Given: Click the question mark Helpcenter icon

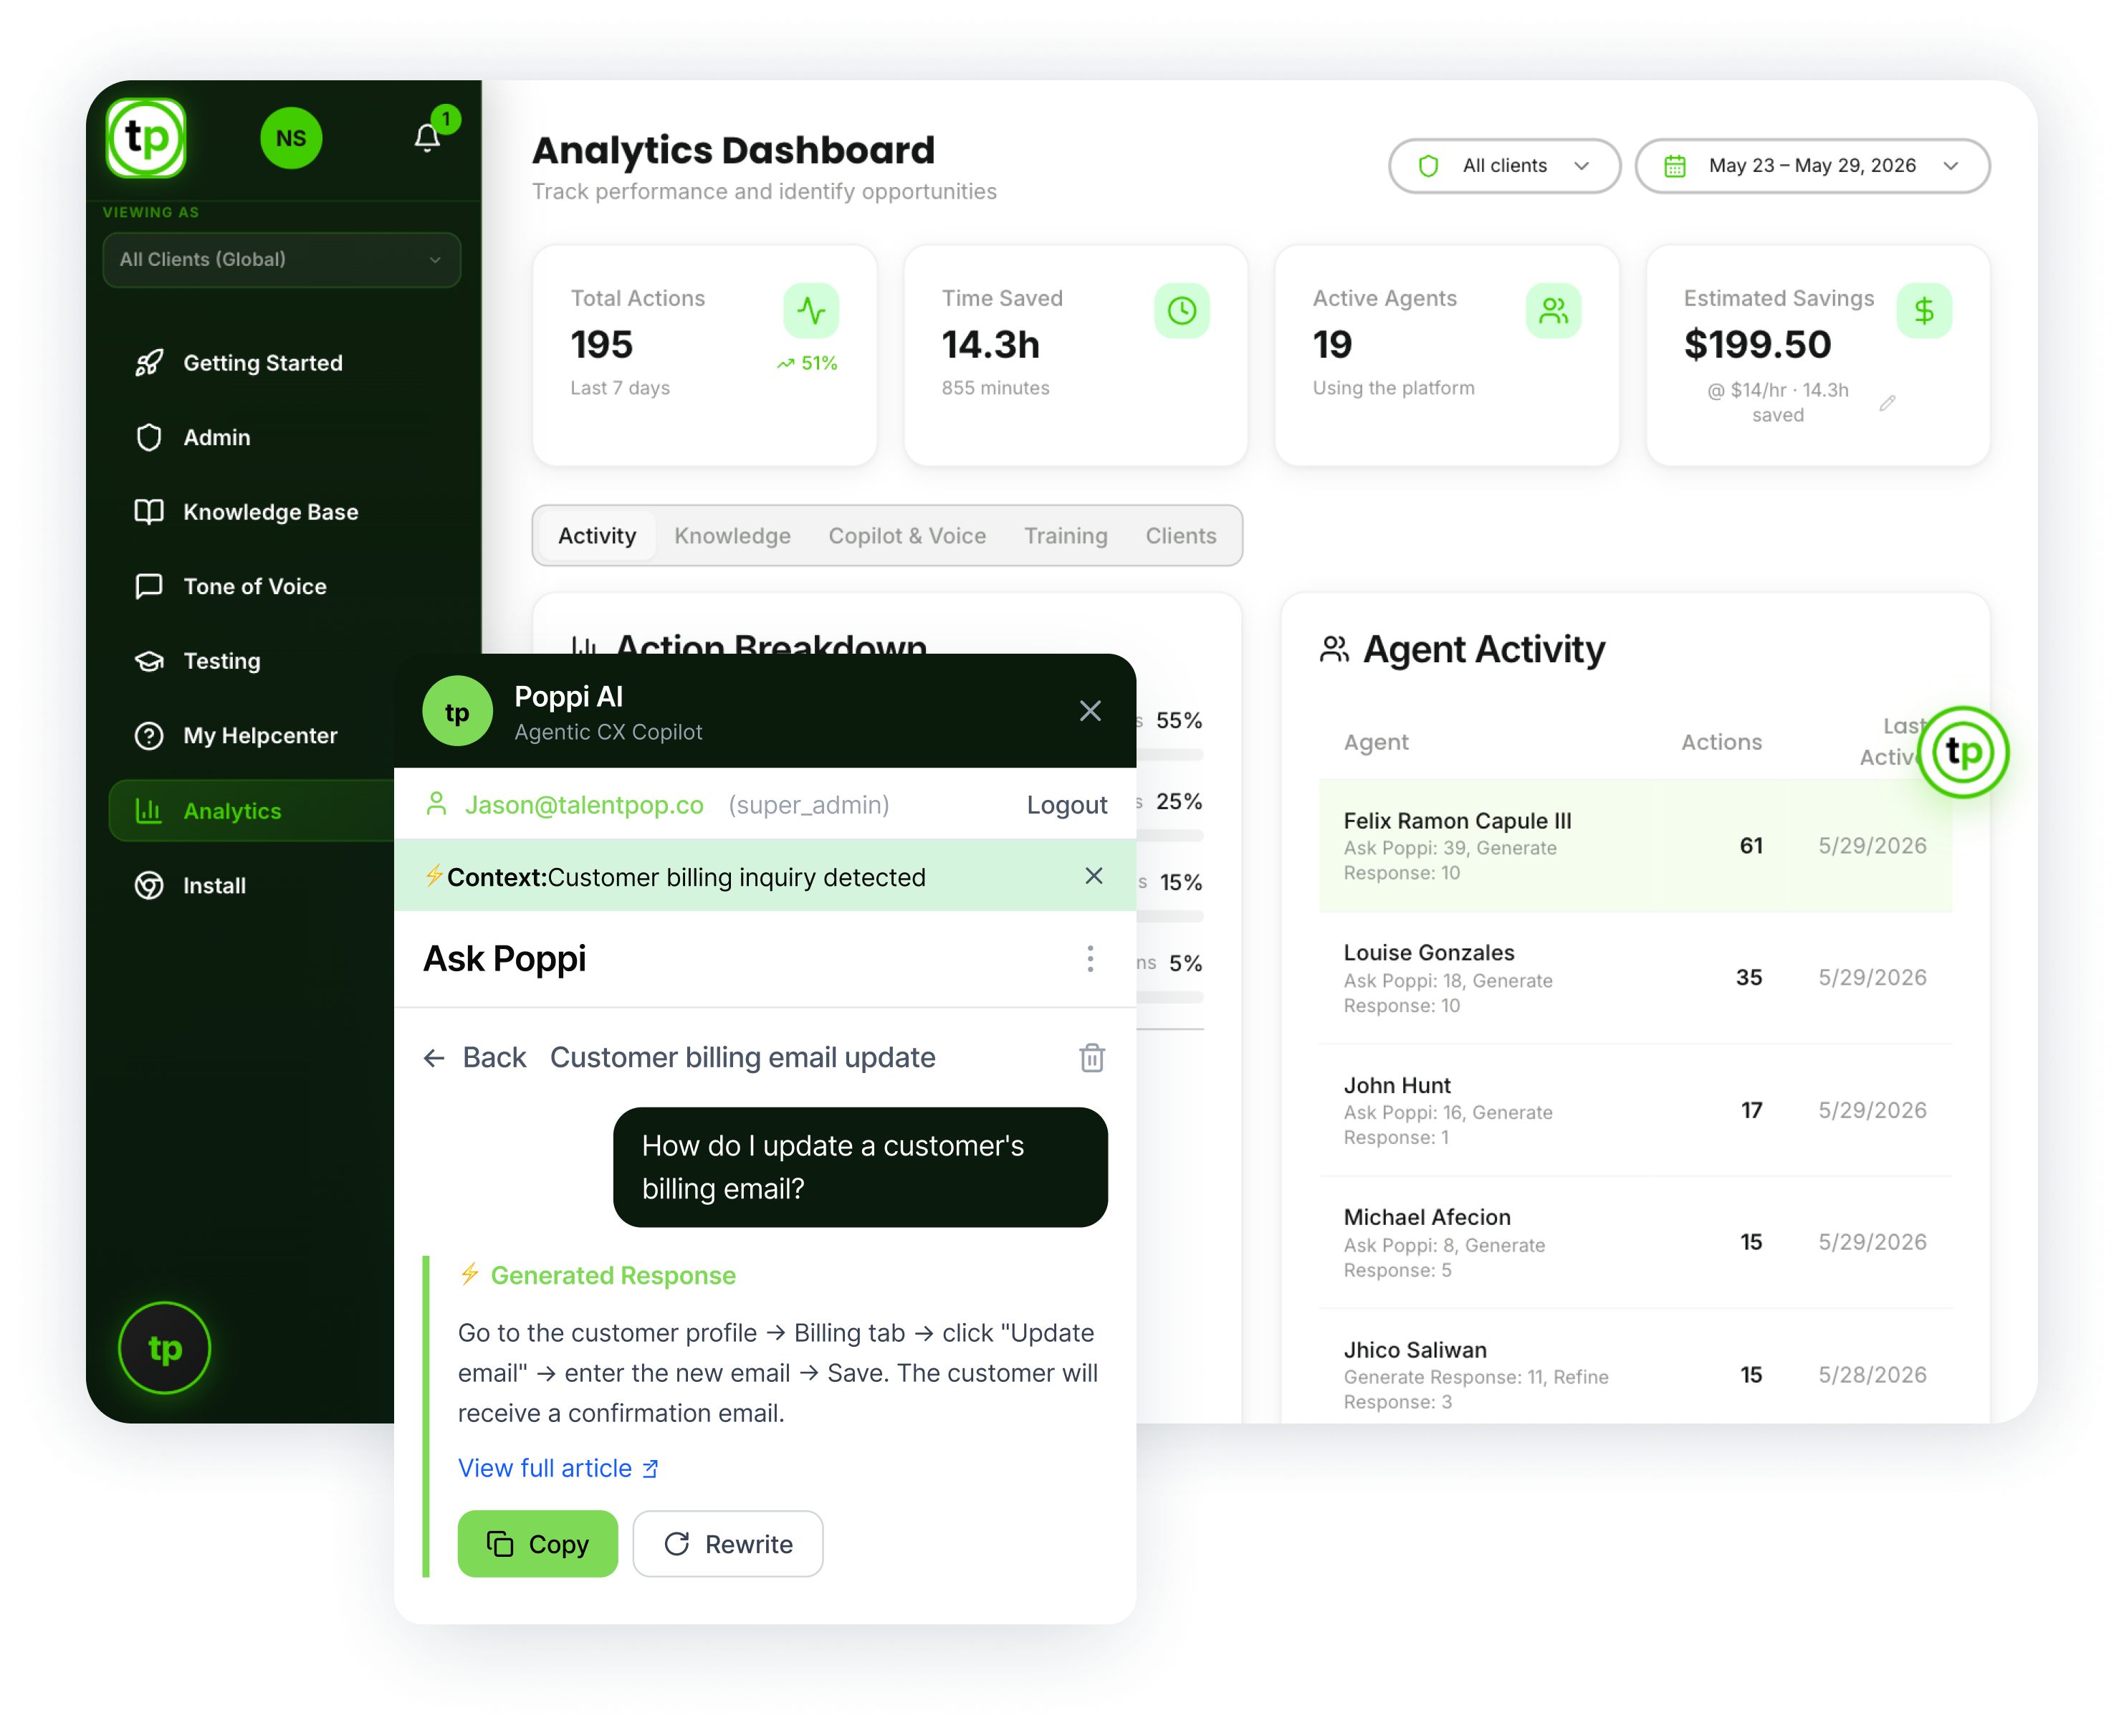Looking at the screenshot, I should [x=149, y=736].
